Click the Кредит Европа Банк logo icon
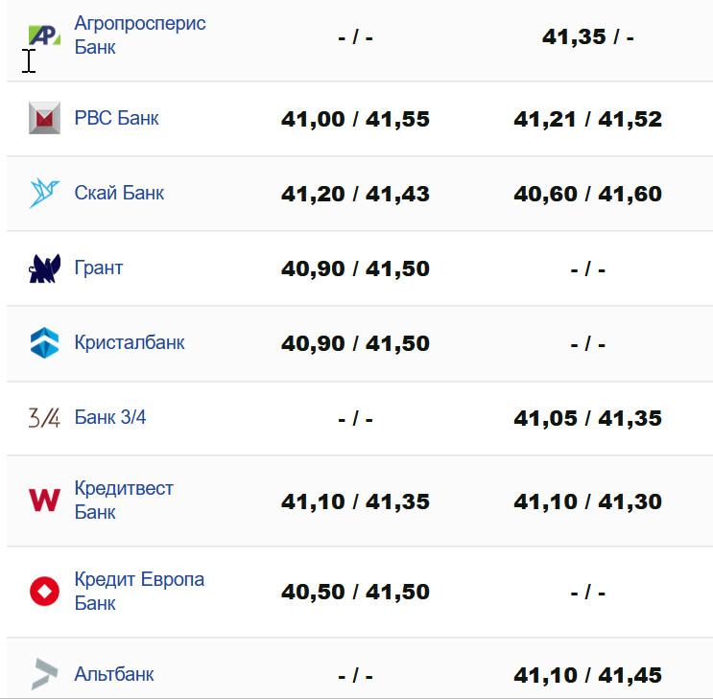 tap(44, 592)
